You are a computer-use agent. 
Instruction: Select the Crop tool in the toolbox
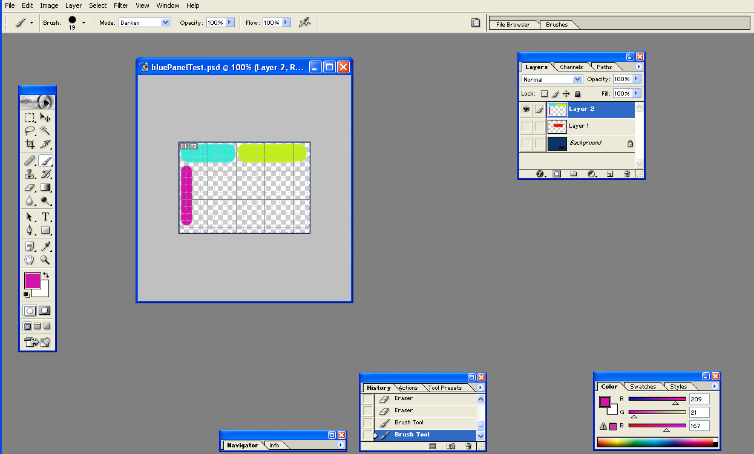pos(30,144)
